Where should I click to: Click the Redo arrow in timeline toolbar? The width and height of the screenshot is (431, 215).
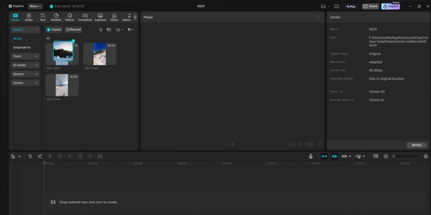point(40,156)
